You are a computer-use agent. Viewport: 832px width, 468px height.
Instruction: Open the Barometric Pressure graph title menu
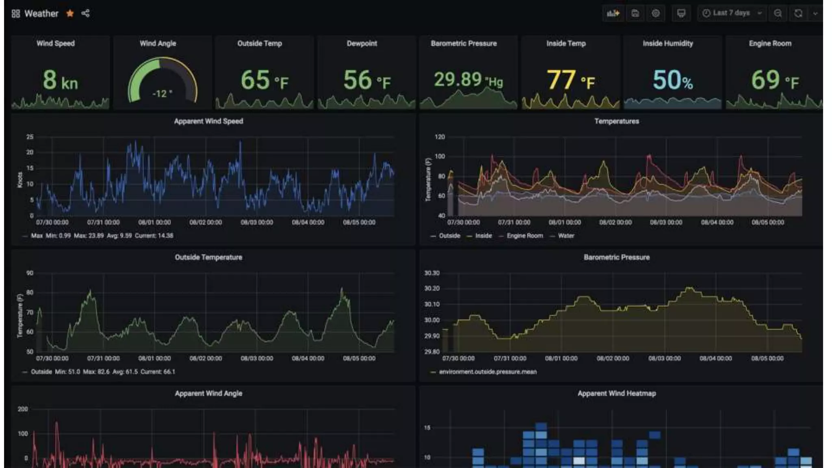(616, 257)
